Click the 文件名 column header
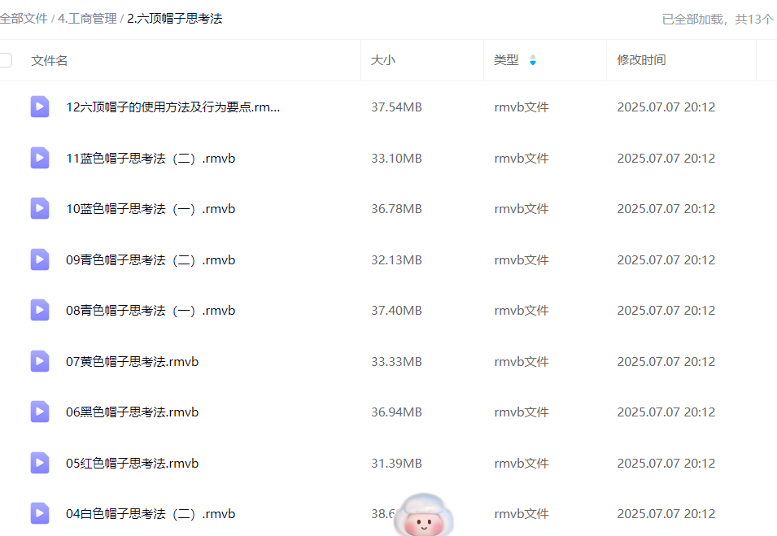This screenshot has width=777, height=536. [x=50, y=60]
